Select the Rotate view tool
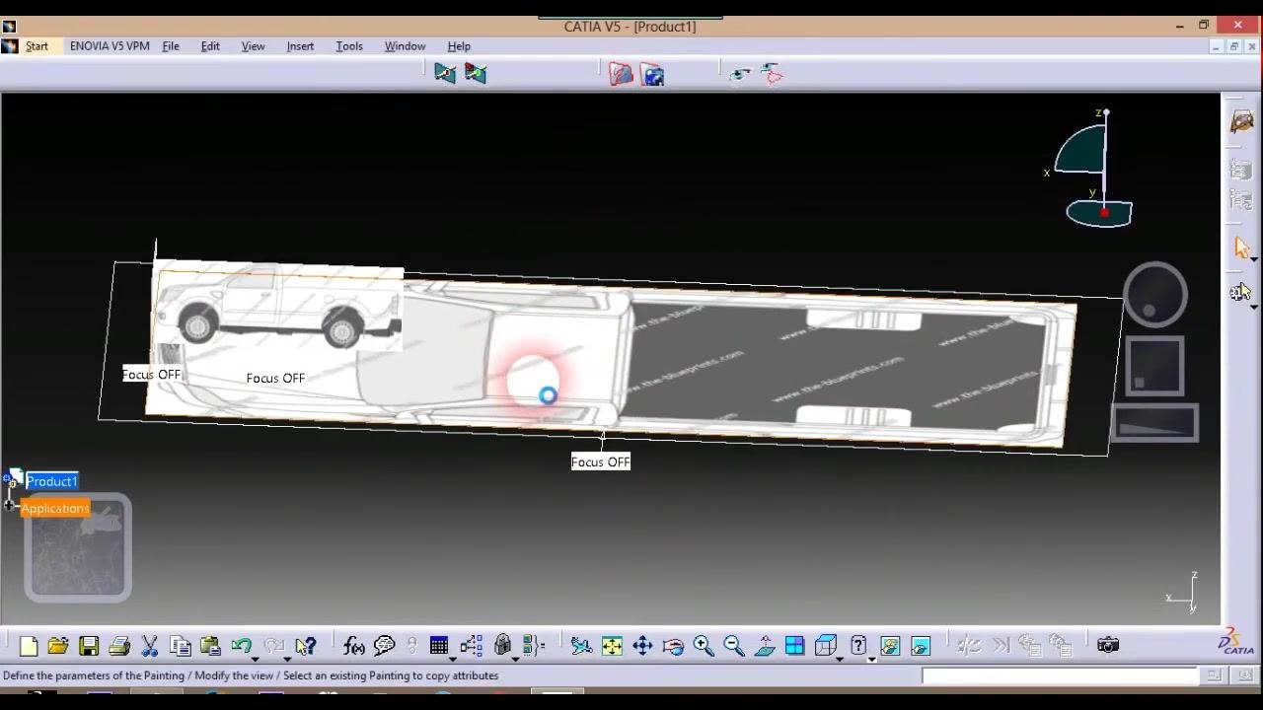 click(673, 646)
